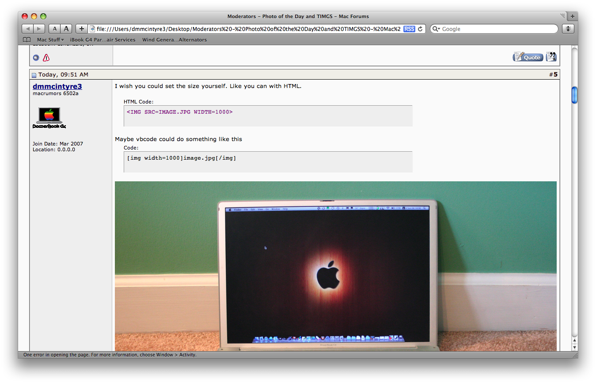The height and width of the screenshot is (383, 596).
Task: Open the Wind Genera...Alternators bookmark
Action: (175, 40)
